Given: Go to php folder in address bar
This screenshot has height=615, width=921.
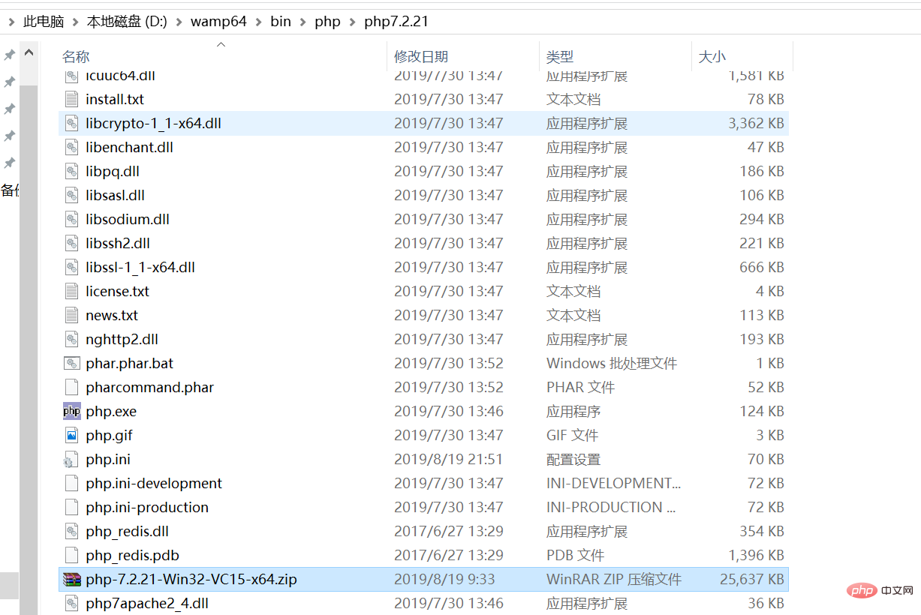Looking at the screenshot, I should pos(327,22).
